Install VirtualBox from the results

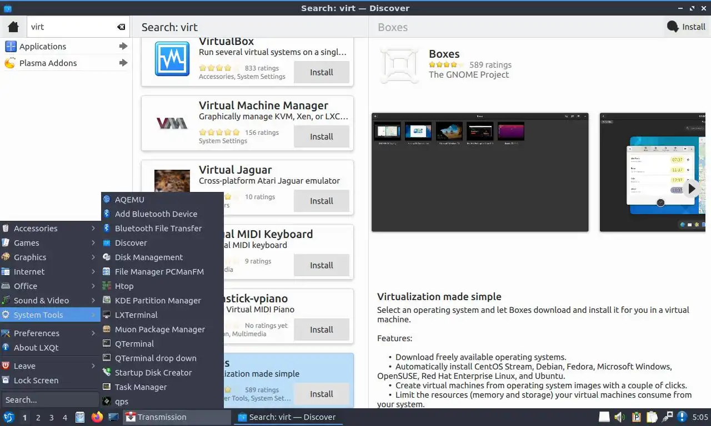[321, 72]
